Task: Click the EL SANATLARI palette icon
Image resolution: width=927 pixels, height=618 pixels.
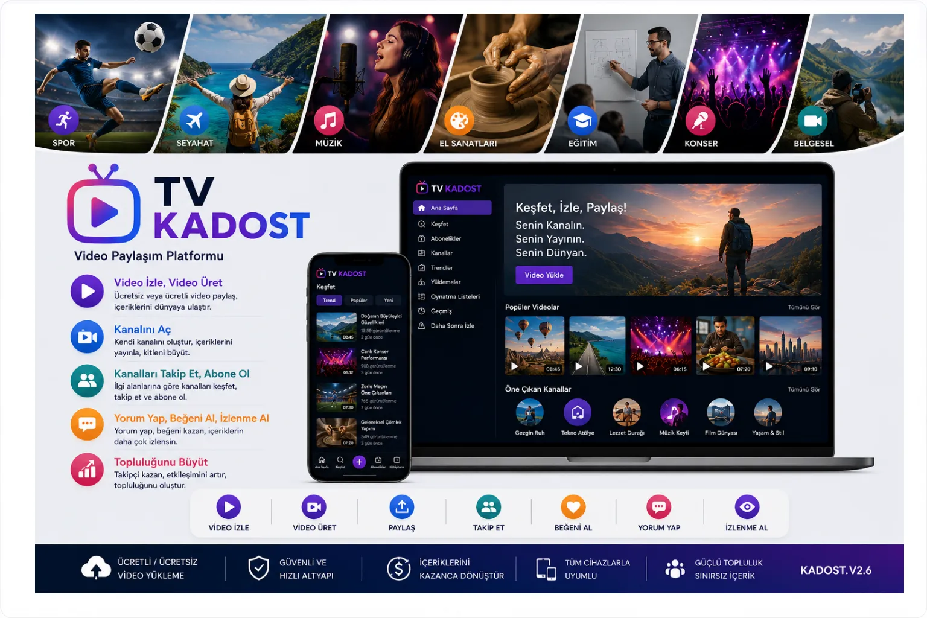Action: (459, 121)
